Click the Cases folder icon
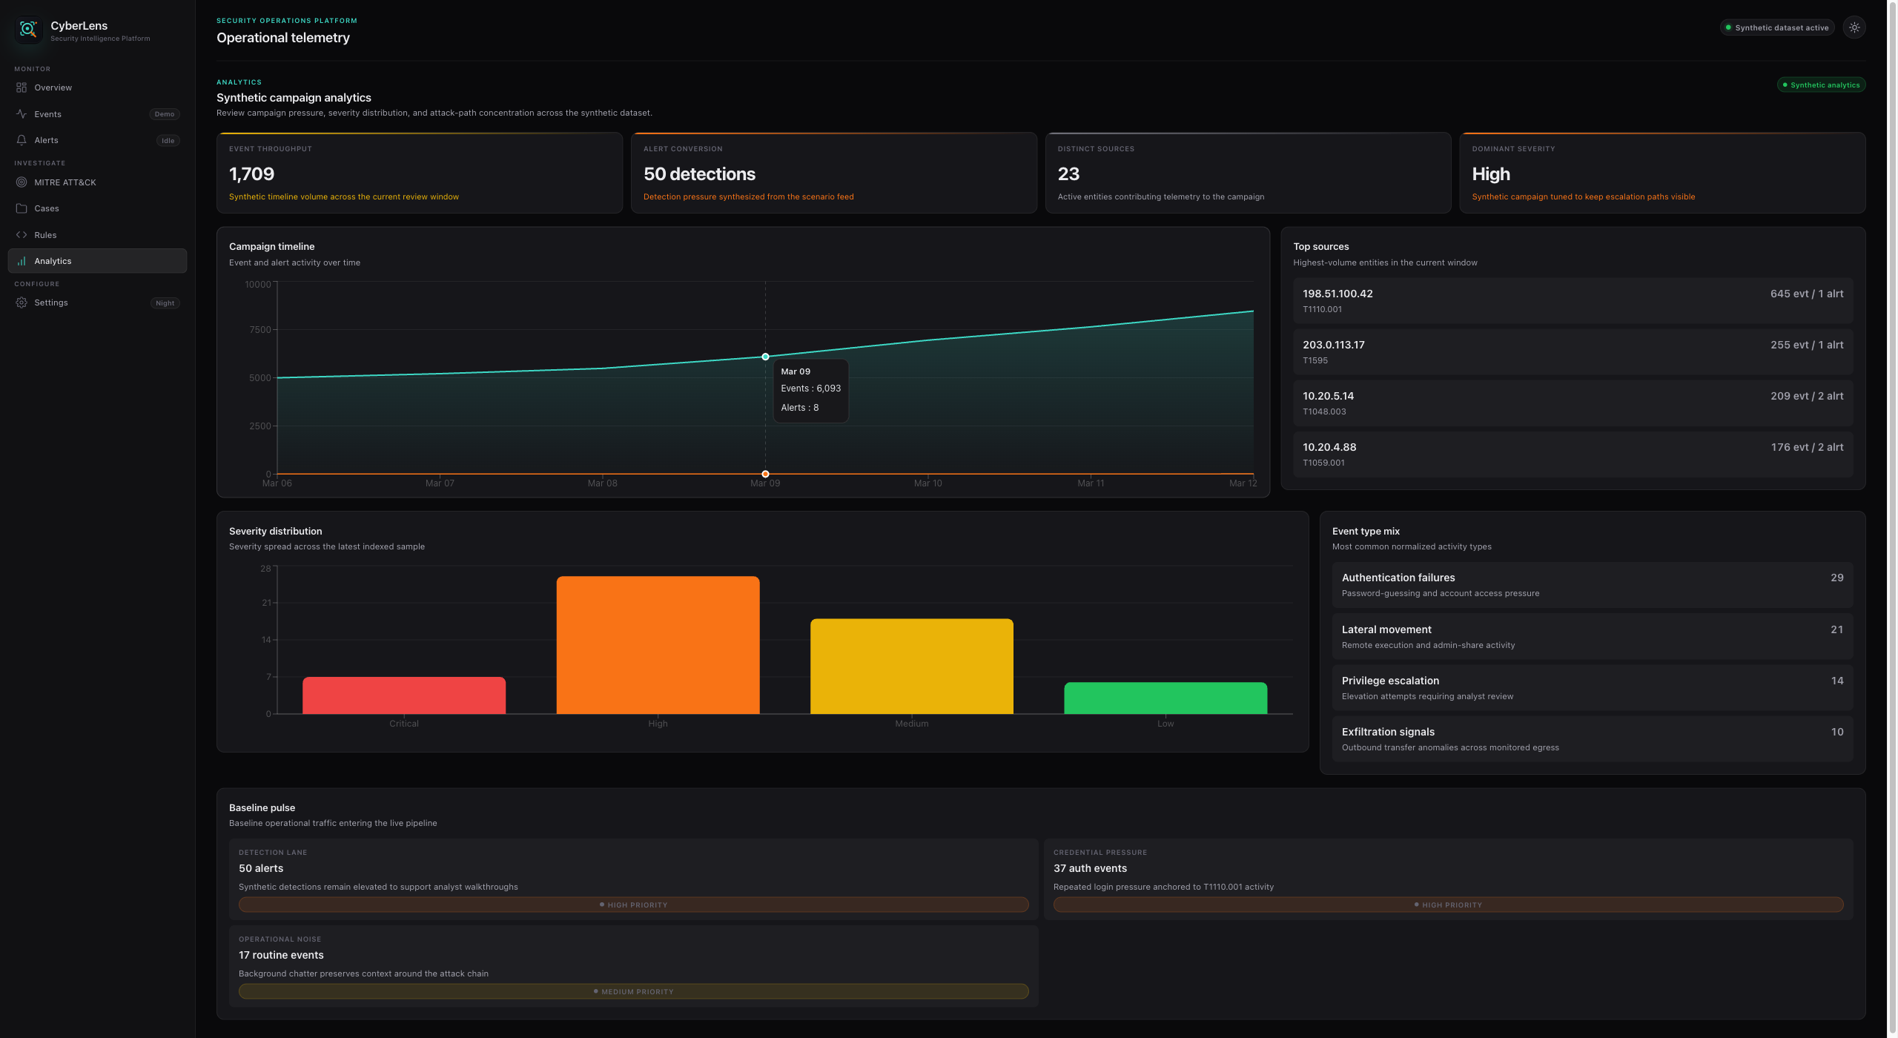 point(22,208)
